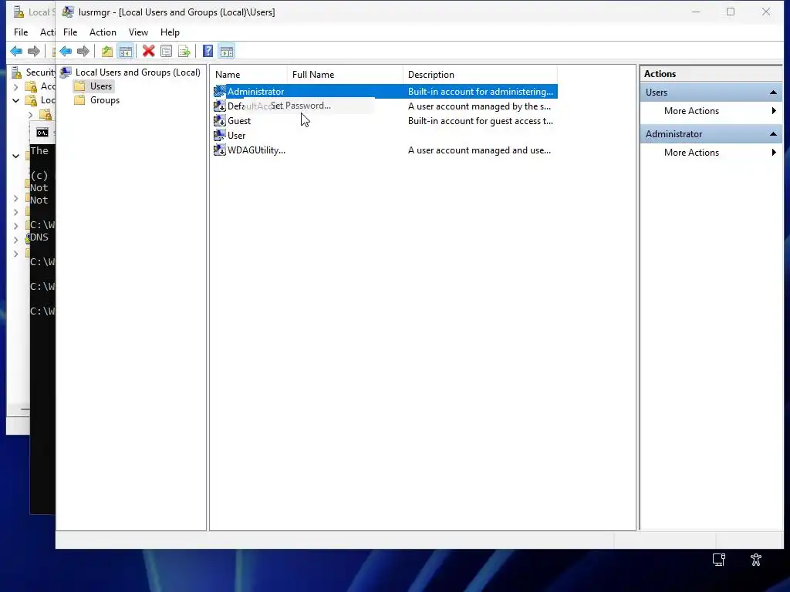Click More Actions under Users heading

[691, 111]
